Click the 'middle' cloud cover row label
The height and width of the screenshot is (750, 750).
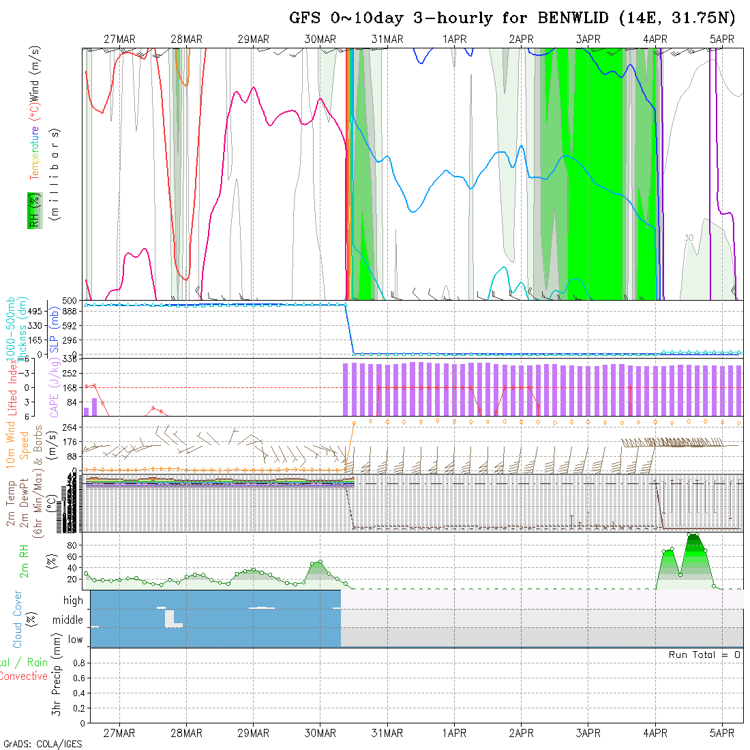pyautogui.click(x=67, y=620)
